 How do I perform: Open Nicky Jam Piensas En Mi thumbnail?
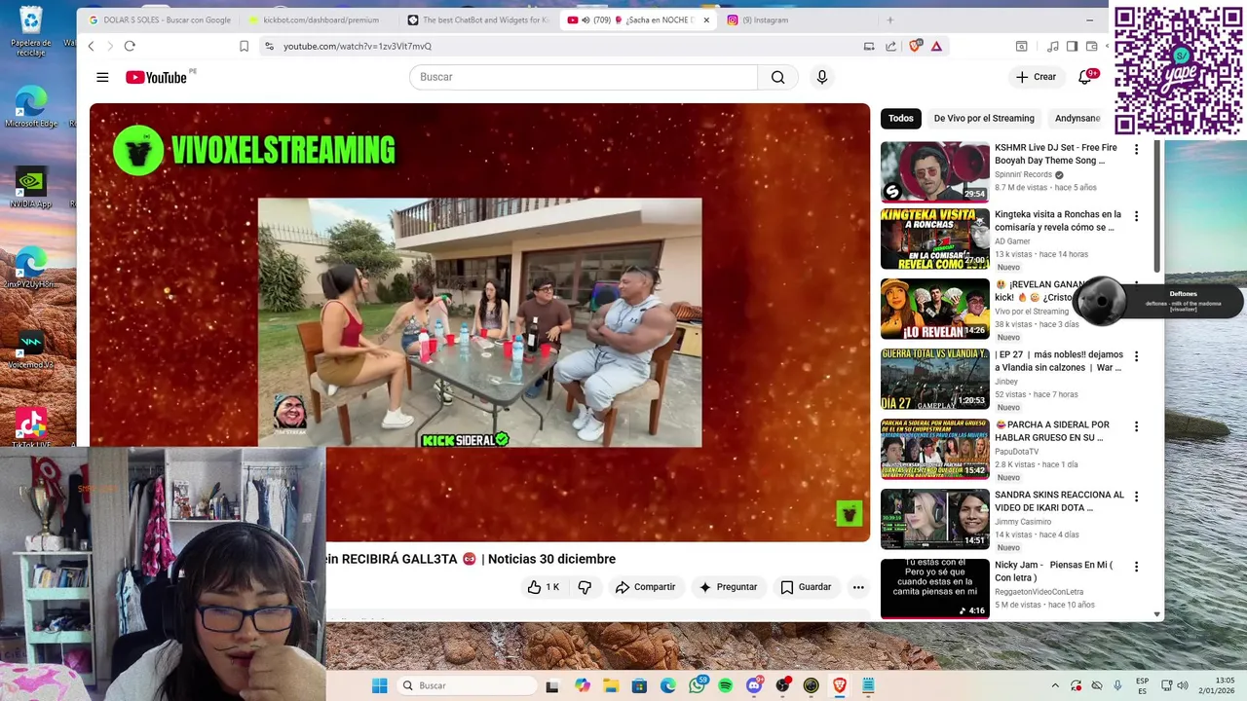point(935,588)
